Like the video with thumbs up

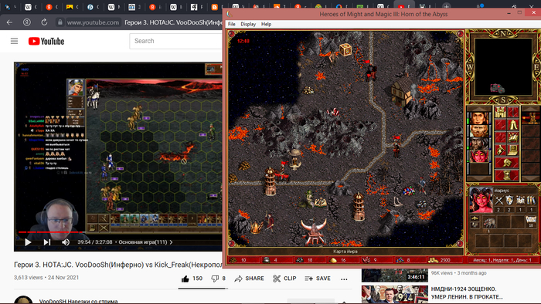(192, 279)
